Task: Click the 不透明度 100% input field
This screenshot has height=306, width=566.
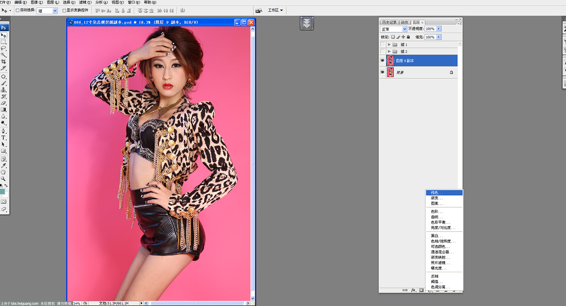Action: 430,29
